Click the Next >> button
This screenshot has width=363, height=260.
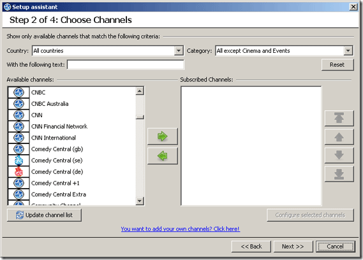pos(293,247)
